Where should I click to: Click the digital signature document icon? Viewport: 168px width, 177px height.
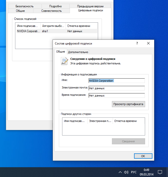click(x=64, y=61)
